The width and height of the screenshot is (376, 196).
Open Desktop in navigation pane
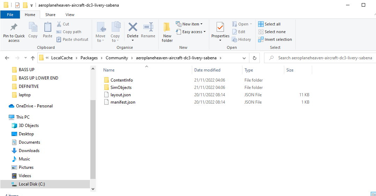pos(23,134)
